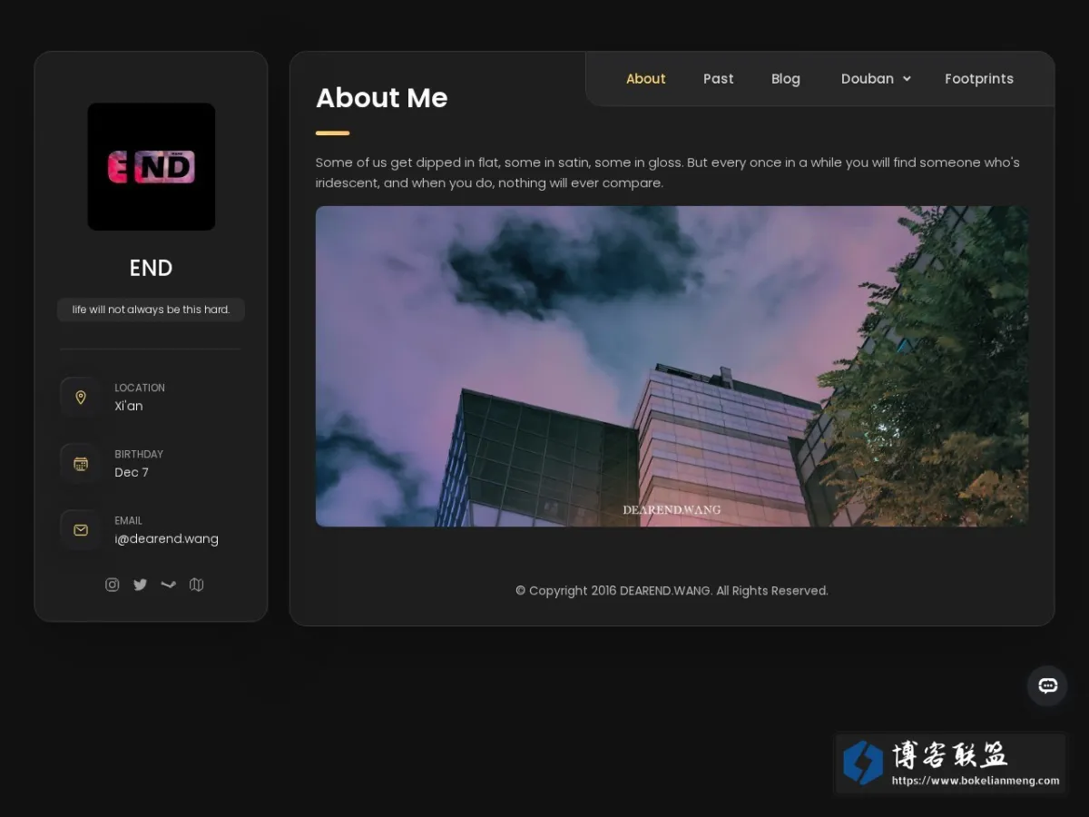This screenshot has height=817, width=1089.
Task: Click the "About Me" heading
Action: [x=382, y=98]
